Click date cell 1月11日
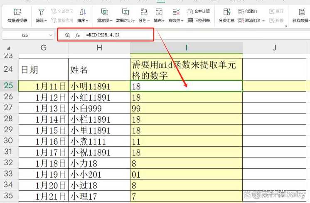 (44, 86)
